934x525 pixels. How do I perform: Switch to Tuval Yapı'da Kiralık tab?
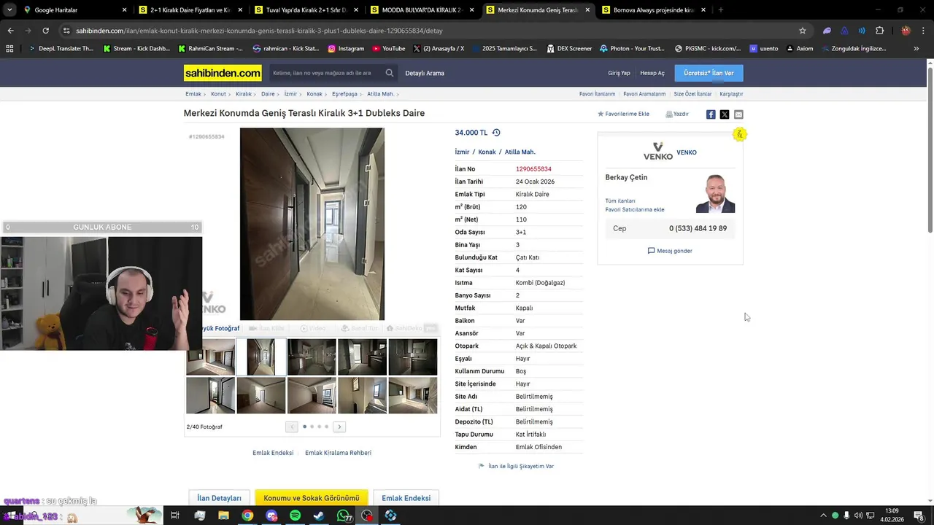tap(306, 10)
